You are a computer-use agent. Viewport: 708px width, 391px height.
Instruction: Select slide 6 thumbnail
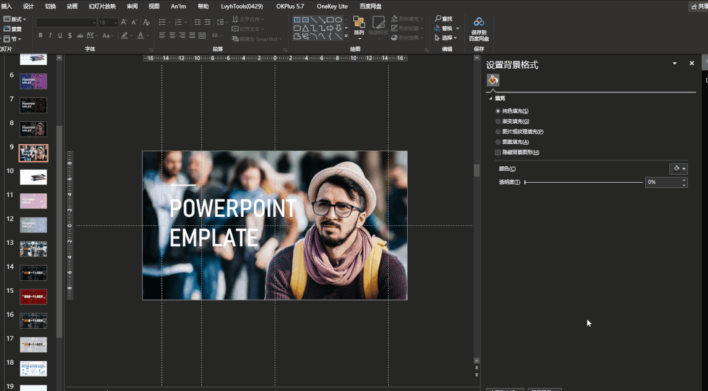click(x=33, y=81)
